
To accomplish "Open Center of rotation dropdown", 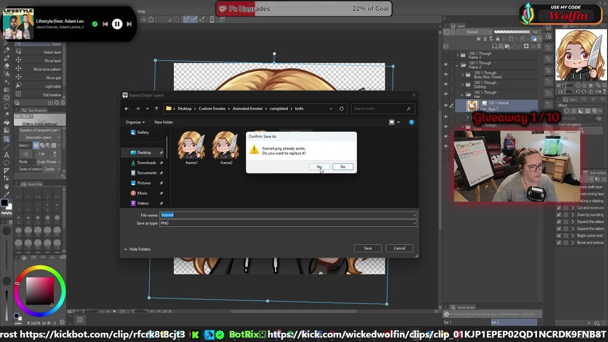I will tap(51, 169).
